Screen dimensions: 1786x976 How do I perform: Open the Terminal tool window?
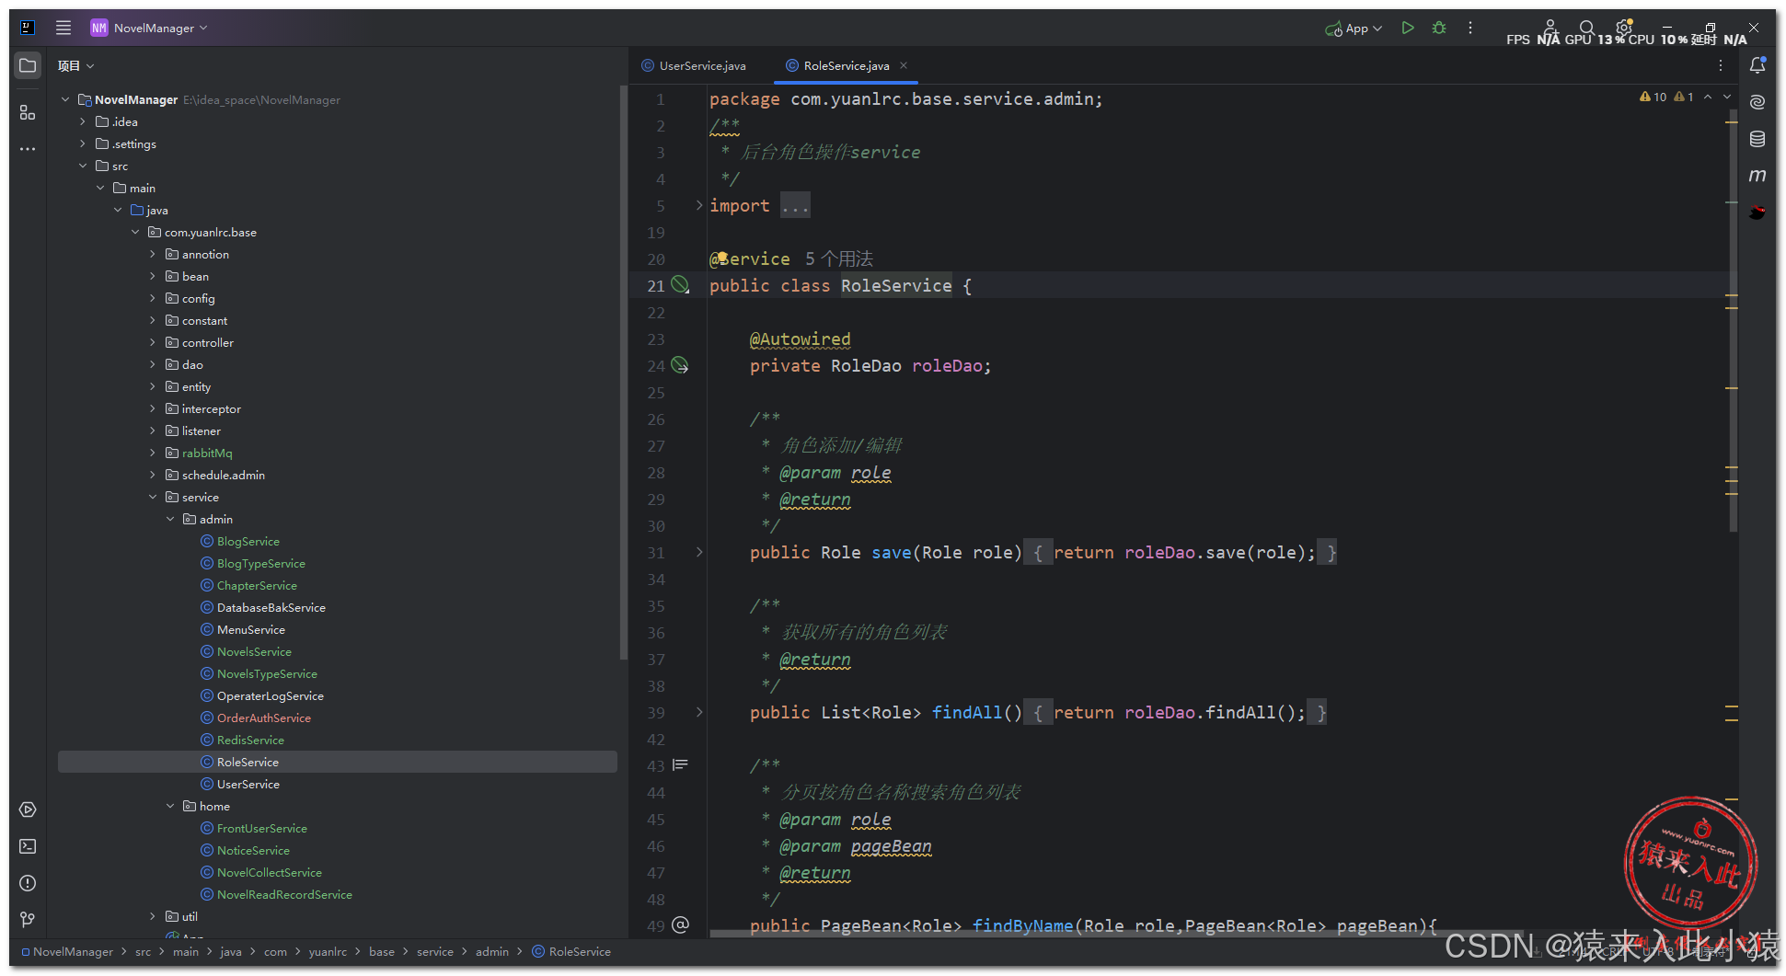[x=28, y=846]
